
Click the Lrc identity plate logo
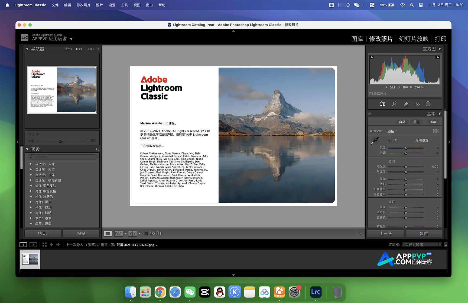pyautogui.click(x=25, y=37)
